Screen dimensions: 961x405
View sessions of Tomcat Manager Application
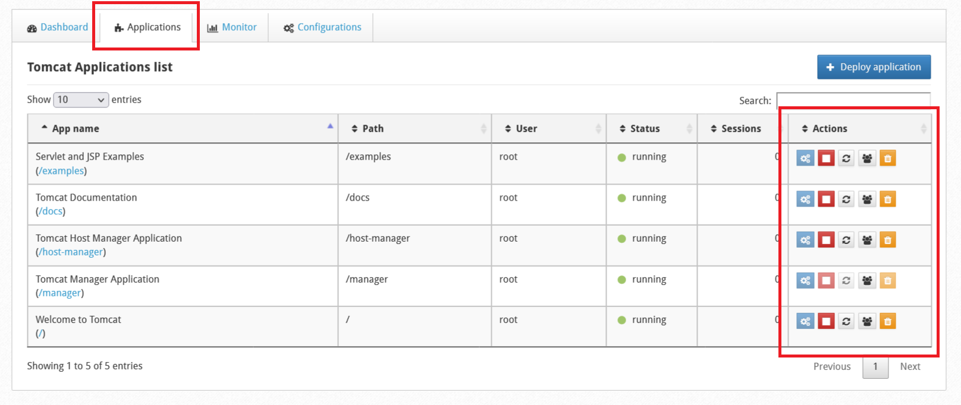point(867,281)
